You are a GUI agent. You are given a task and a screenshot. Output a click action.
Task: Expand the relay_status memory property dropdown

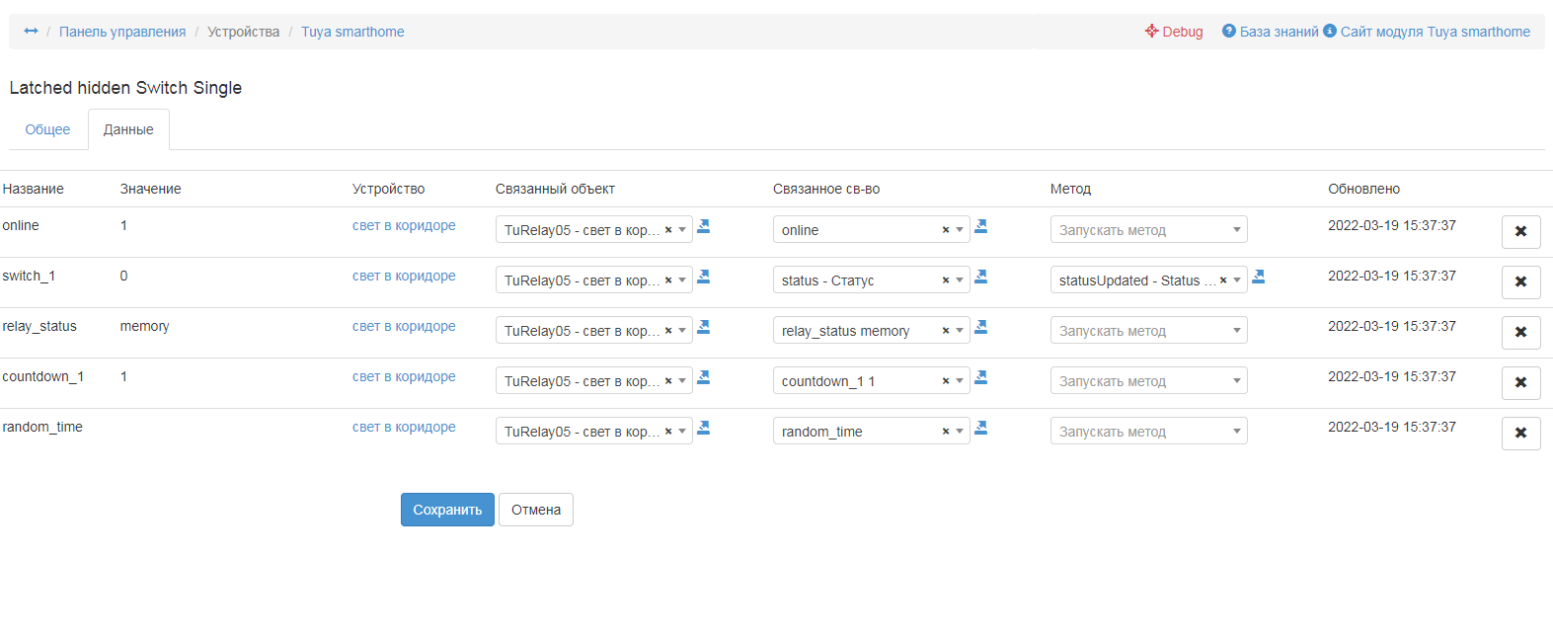(x=960, y=331)
